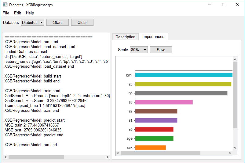Click the 'MSE:test 2765.0962891346835' line
The image size is (245, 163).
pyautogui.click(x=33, y=130)
